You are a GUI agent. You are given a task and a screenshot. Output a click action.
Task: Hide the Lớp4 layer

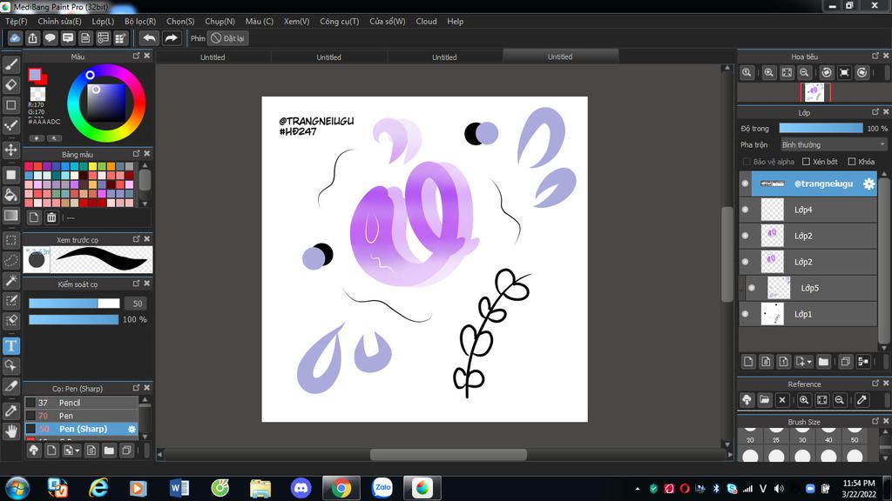[746, 210]
